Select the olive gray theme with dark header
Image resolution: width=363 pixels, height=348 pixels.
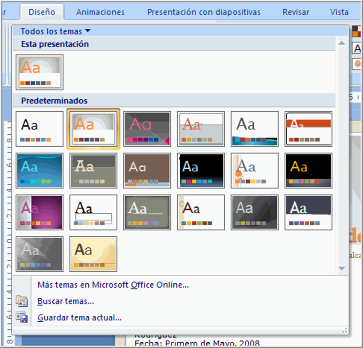(93, 171)
